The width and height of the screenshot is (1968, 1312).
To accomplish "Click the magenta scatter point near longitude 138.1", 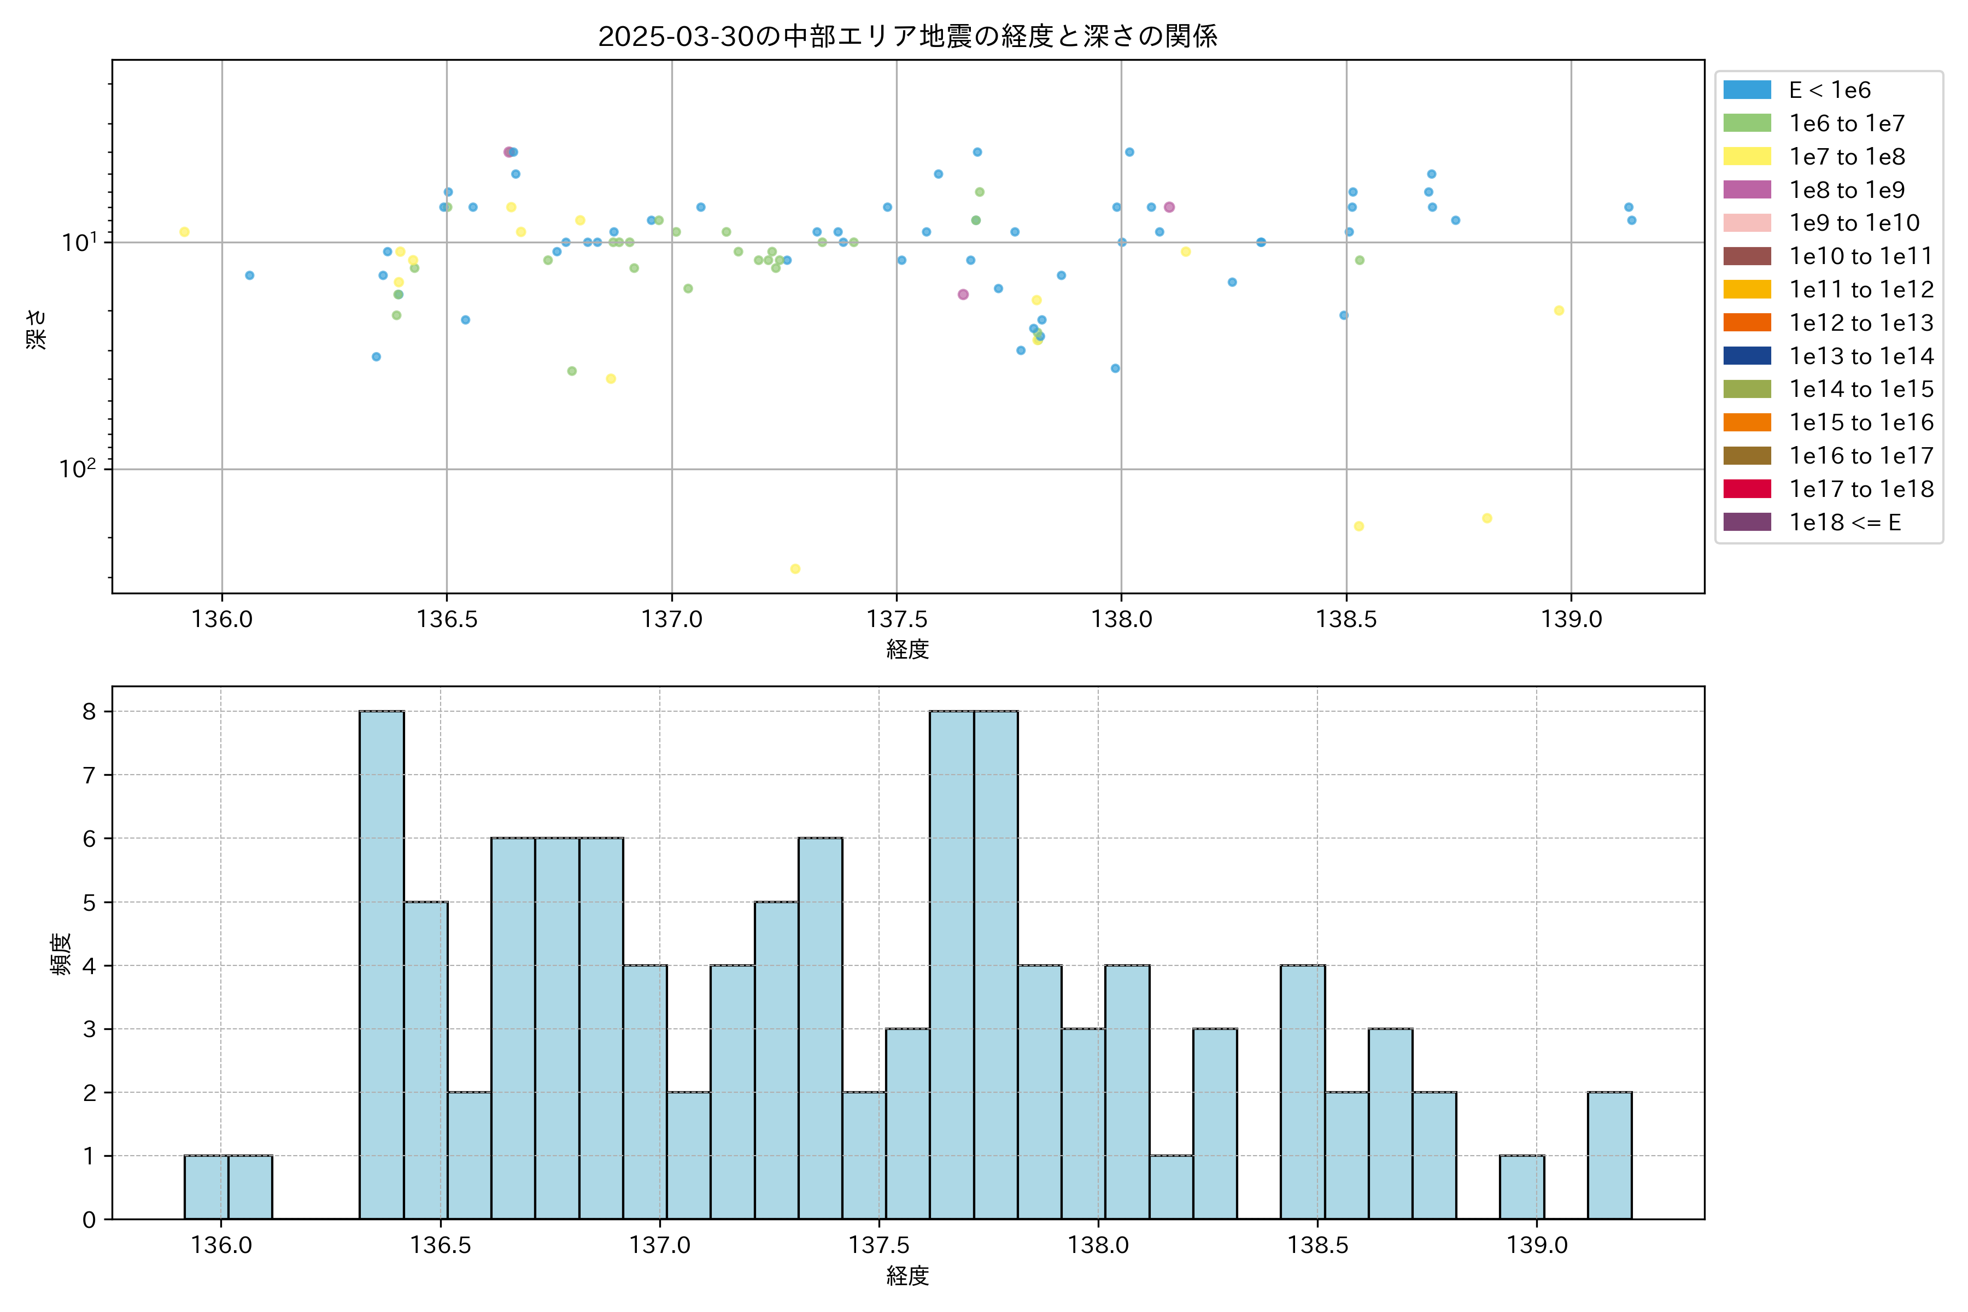I will point(1169,207).
